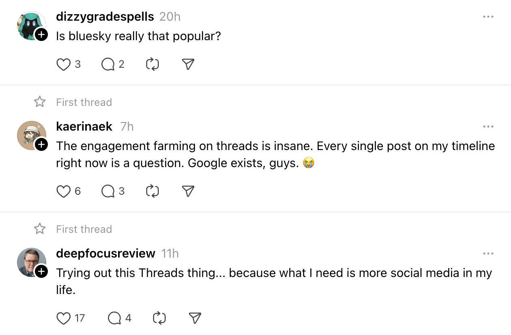Reply to dizzygradespells' post
The width and height of the screenshot is (511, 335).
(x=108, y=64)
